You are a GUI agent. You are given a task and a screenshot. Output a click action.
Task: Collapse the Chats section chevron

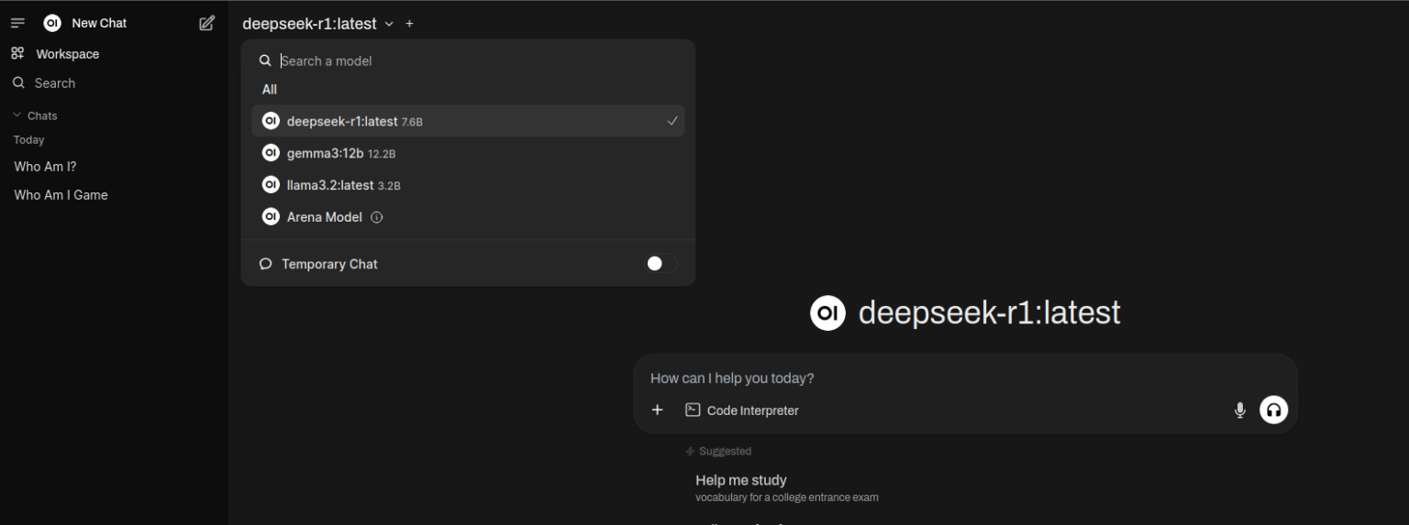click(17, 115)
